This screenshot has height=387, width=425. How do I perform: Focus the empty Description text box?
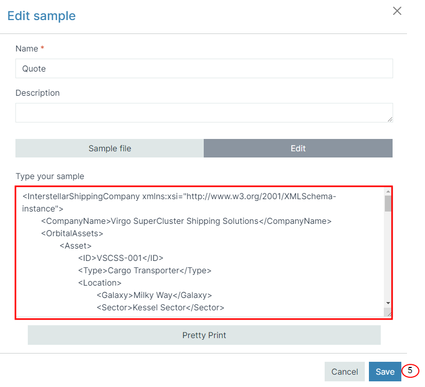coord(204,113)
